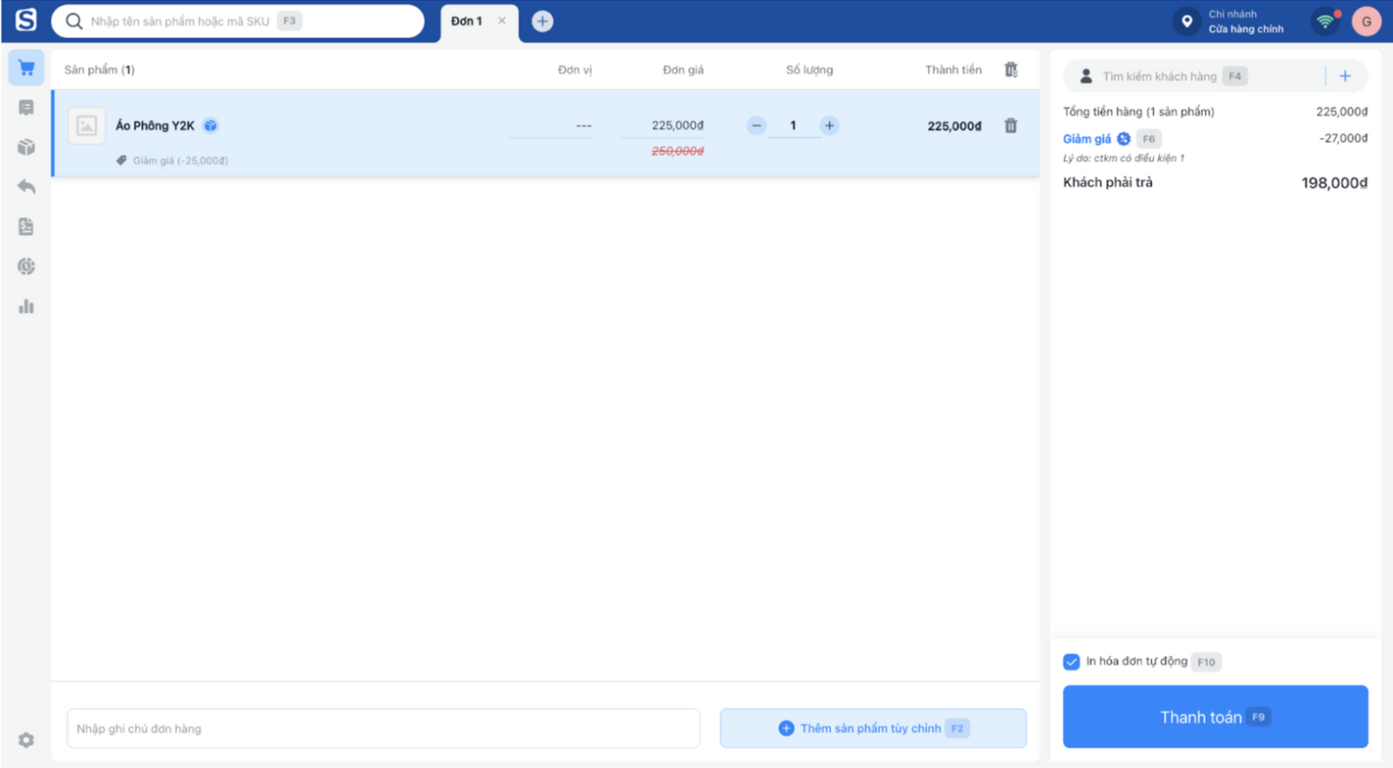1393x768 pixels.
Task: Click the Tổng tiền hàng (1 sản phẩm) label
Action: pyautogui.click(x=1139, y=111)
